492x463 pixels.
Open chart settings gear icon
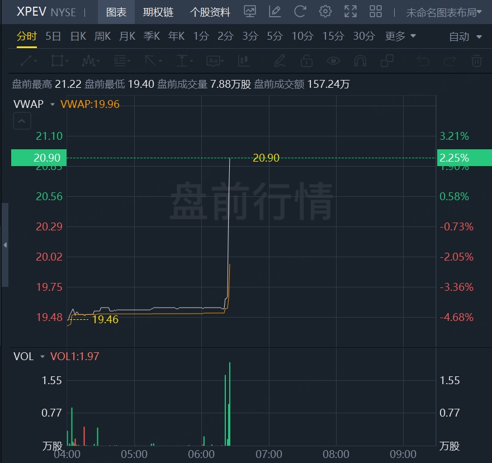click(325, 12)
